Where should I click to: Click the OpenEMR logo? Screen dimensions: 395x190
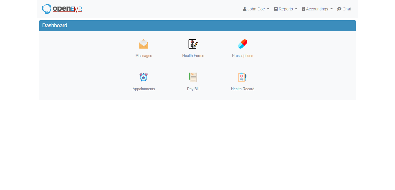click(x=62, y=9)
